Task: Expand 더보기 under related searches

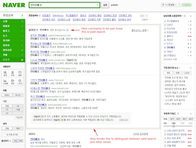Action: 145,20
